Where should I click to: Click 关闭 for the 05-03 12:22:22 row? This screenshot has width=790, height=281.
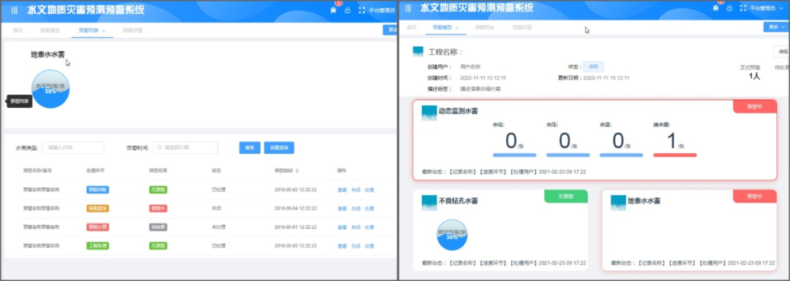point(355,246)
